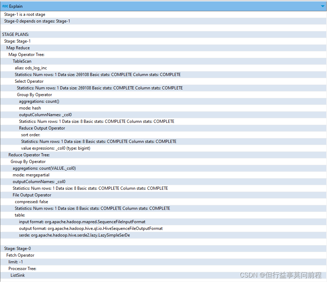
Task: Select 'aggregations: count(VALUE._col0)' row
Action: (x=164, y=168)
